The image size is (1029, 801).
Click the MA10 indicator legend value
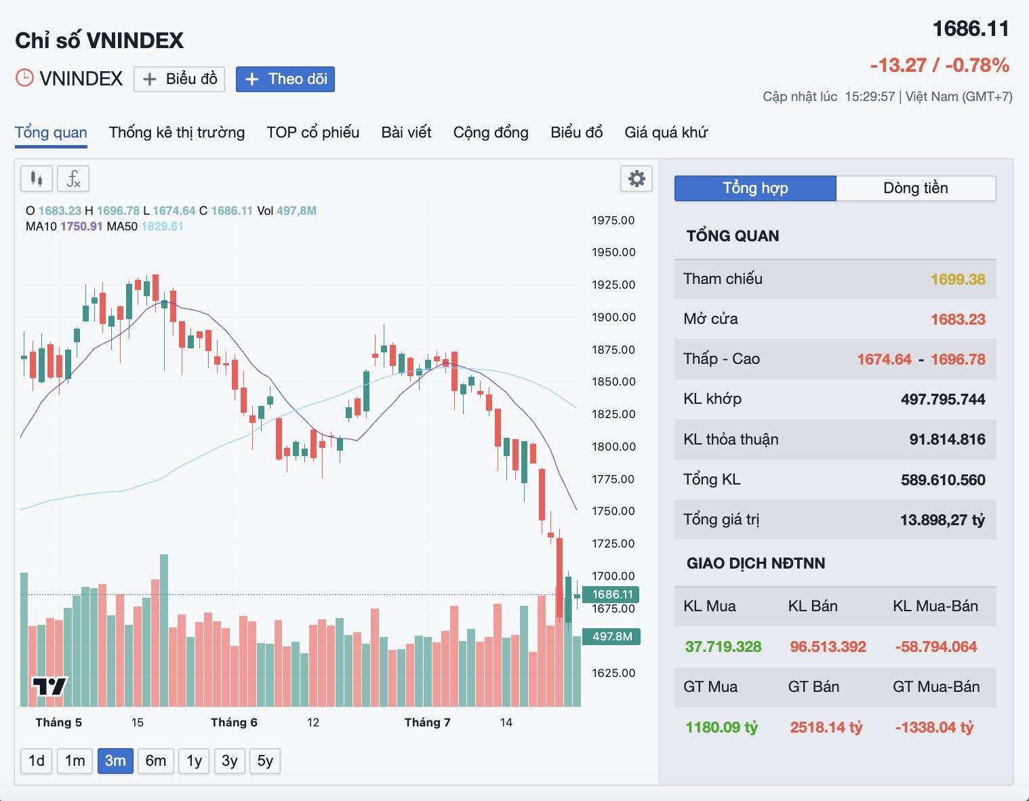81,226
